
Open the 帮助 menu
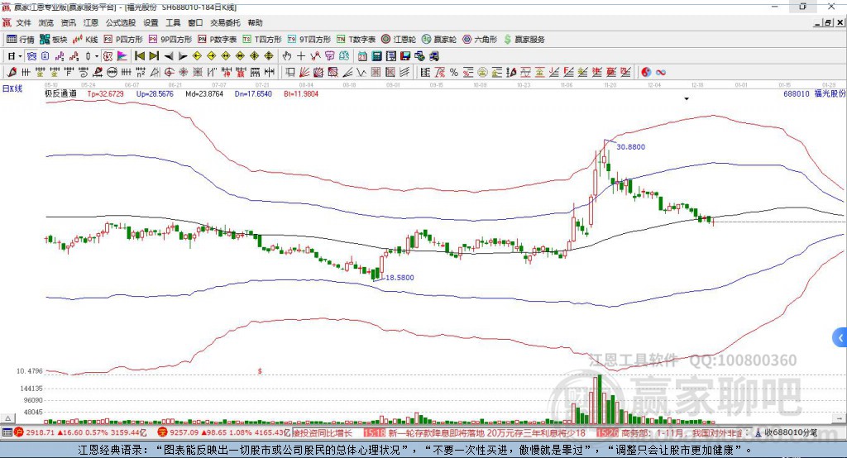[255, 22]
